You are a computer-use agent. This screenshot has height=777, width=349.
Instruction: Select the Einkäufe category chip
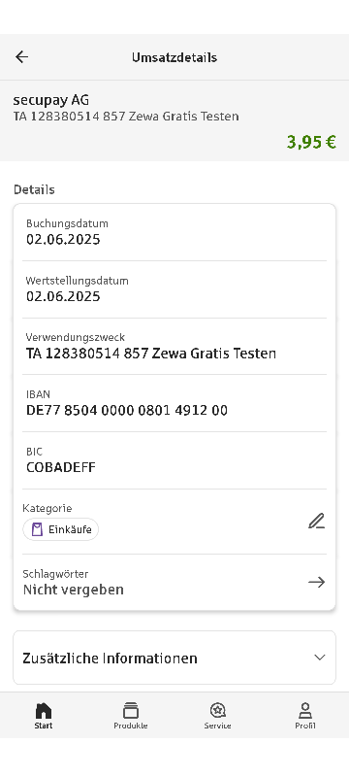(x=60, y=529)
